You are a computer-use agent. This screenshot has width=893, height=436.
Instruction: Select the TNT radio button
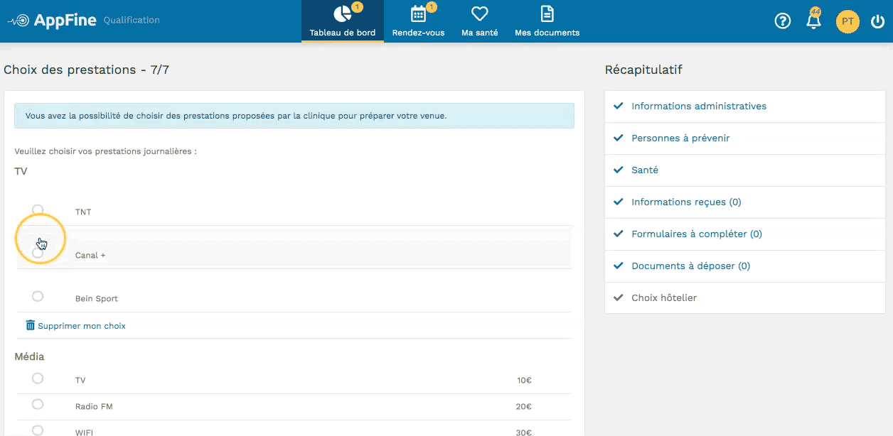38,209
